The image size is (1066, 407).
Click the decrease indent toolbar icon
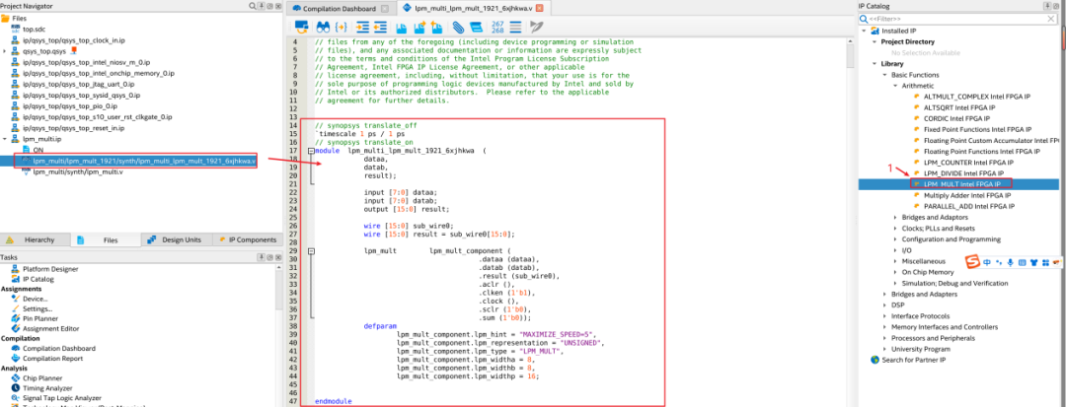380,26
